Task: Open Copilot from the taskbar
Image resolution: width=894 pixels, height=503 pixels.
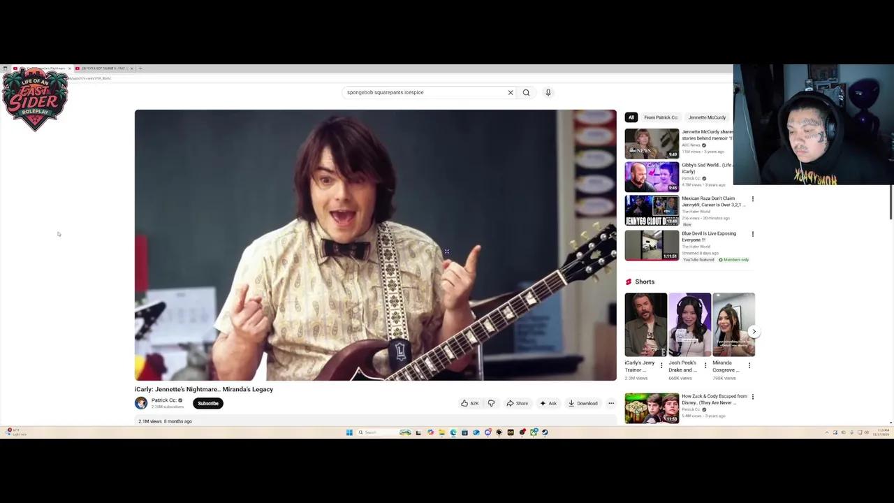Action: coord(430,432)
